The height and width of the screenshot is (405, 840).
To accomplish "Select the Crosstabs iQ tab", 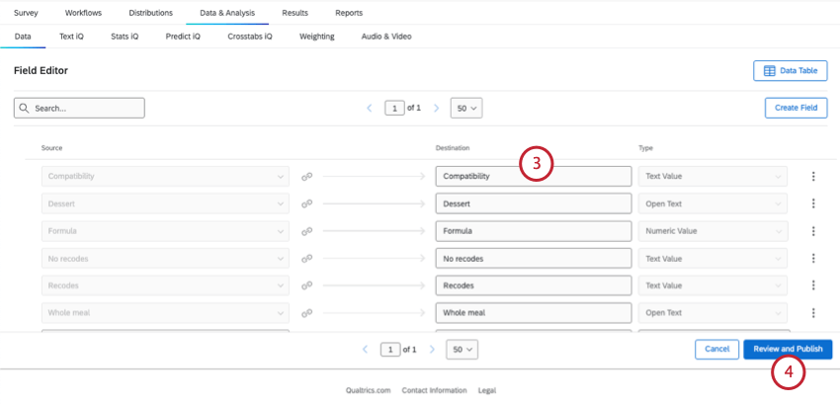I will click(x=249, y=37).
